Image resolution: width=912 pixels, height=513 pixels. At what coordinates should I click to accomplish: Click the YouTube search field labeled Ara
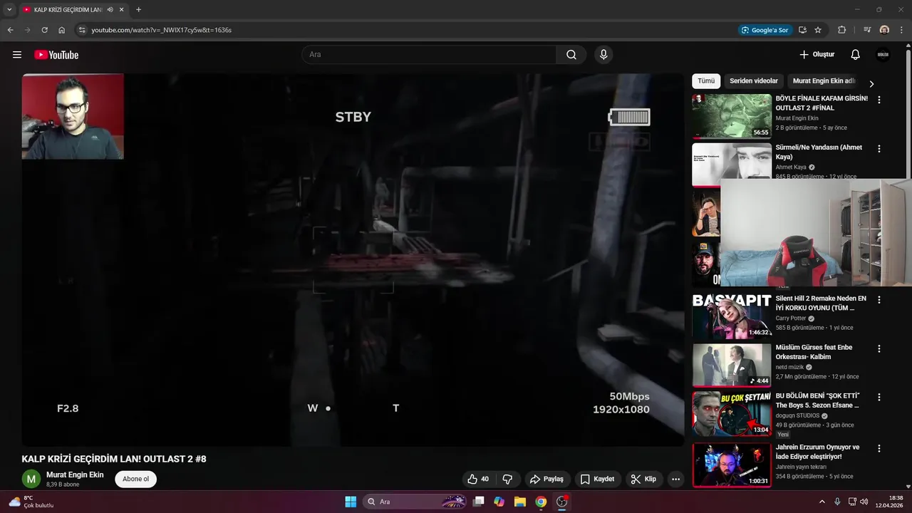(430, 55)
